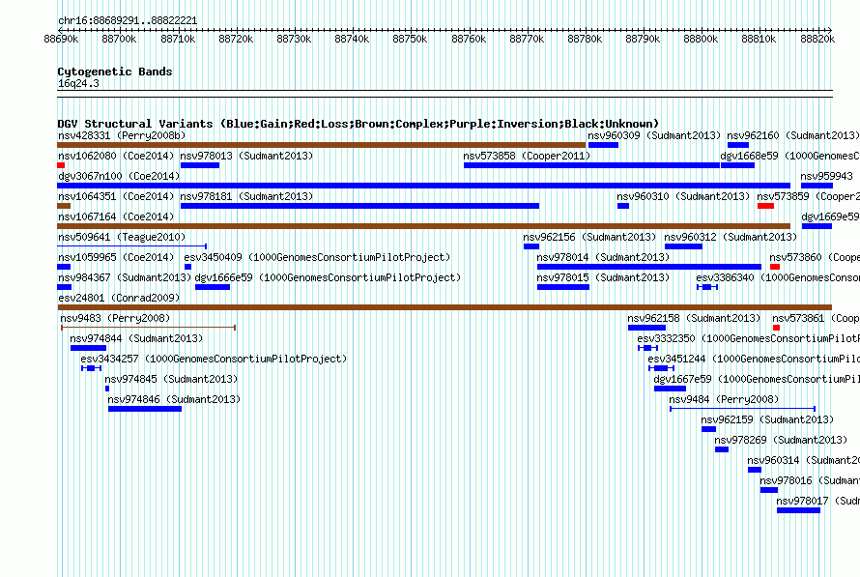
Task: Click the nsv962160 (Sudmant2013) gain bar
Action: point(738,145)
